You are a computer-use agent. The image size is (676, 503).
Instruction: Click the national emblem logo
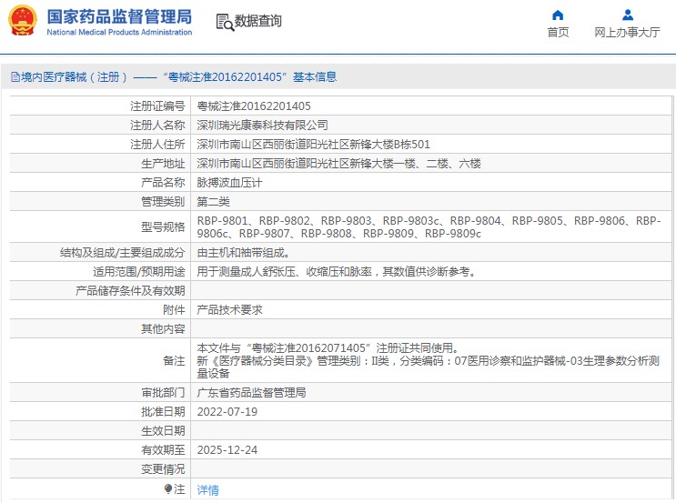click(x=23, y=20)
